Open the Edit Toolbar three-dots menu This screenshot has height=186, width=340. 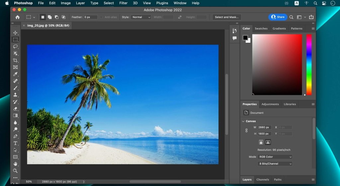[x=15, y=178]
